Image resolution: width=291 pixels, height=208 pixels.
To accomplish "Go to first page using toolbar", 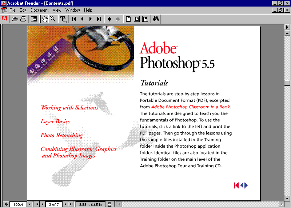I will [x=74, y=19].
